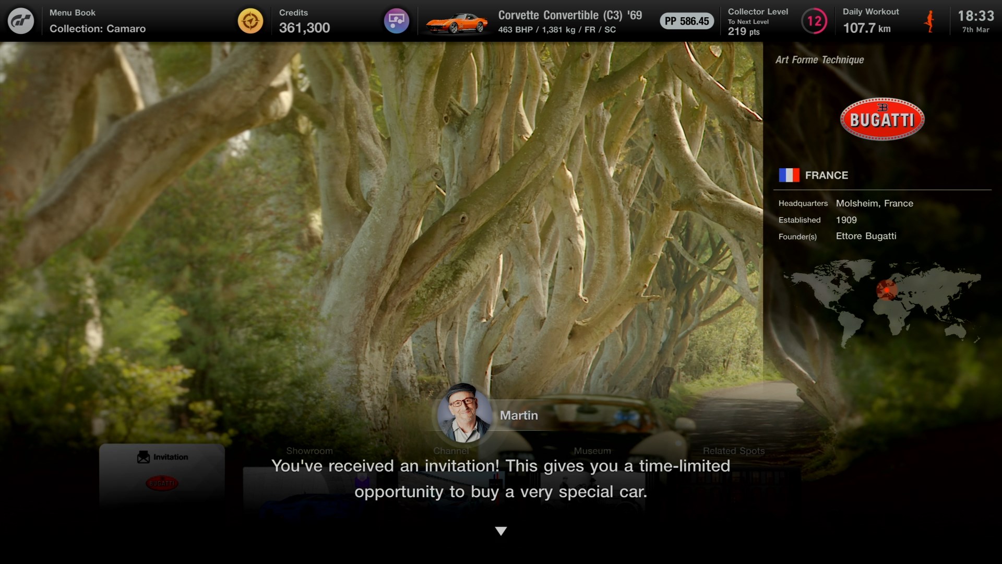This screenshot has height=564, width=1002.
Task: Click the 18:33 clock display
Action: pyautogui.click(x=975, y=16)
